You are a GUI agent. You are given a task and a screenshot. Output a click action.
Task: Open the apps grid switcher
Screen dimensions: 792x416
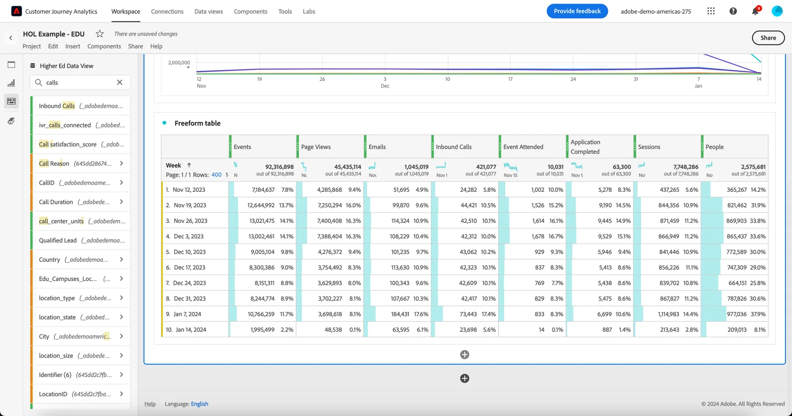click(x=711, y=11)
